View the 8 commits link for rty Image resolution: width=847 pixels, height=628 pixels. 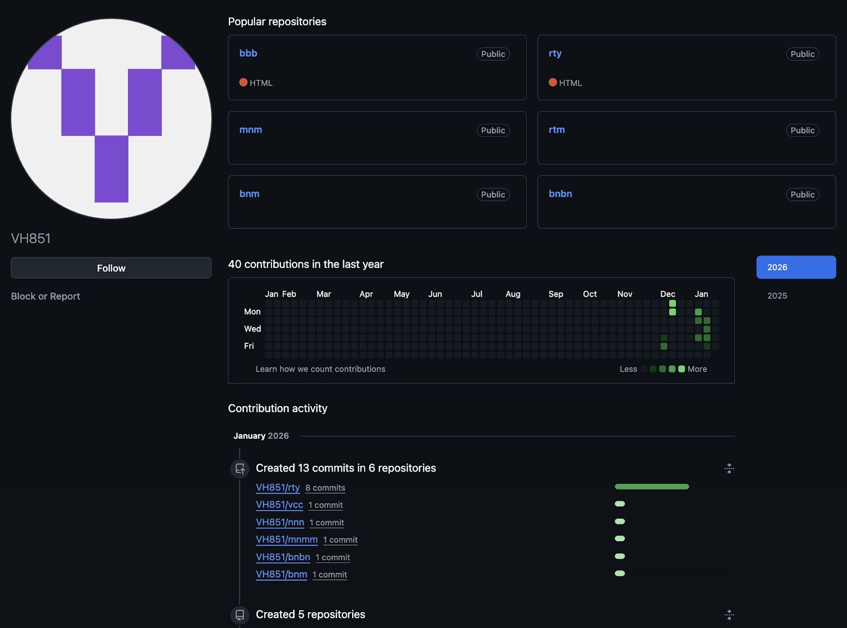pos(325,488)
